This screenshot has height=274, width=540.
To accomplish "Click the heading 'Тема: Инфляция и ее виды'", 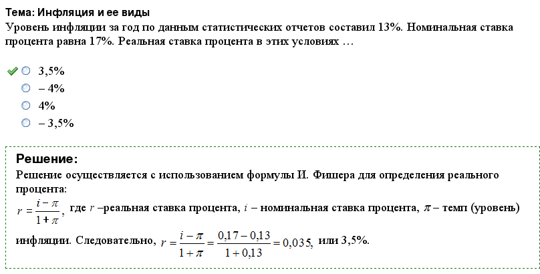I will (78, 13).
